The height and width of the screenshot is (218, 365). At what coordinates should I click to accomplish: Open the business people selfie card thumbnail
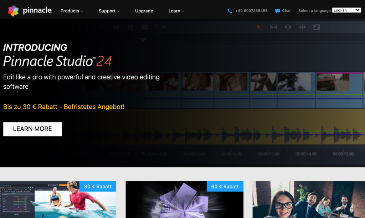click(309, 199)
